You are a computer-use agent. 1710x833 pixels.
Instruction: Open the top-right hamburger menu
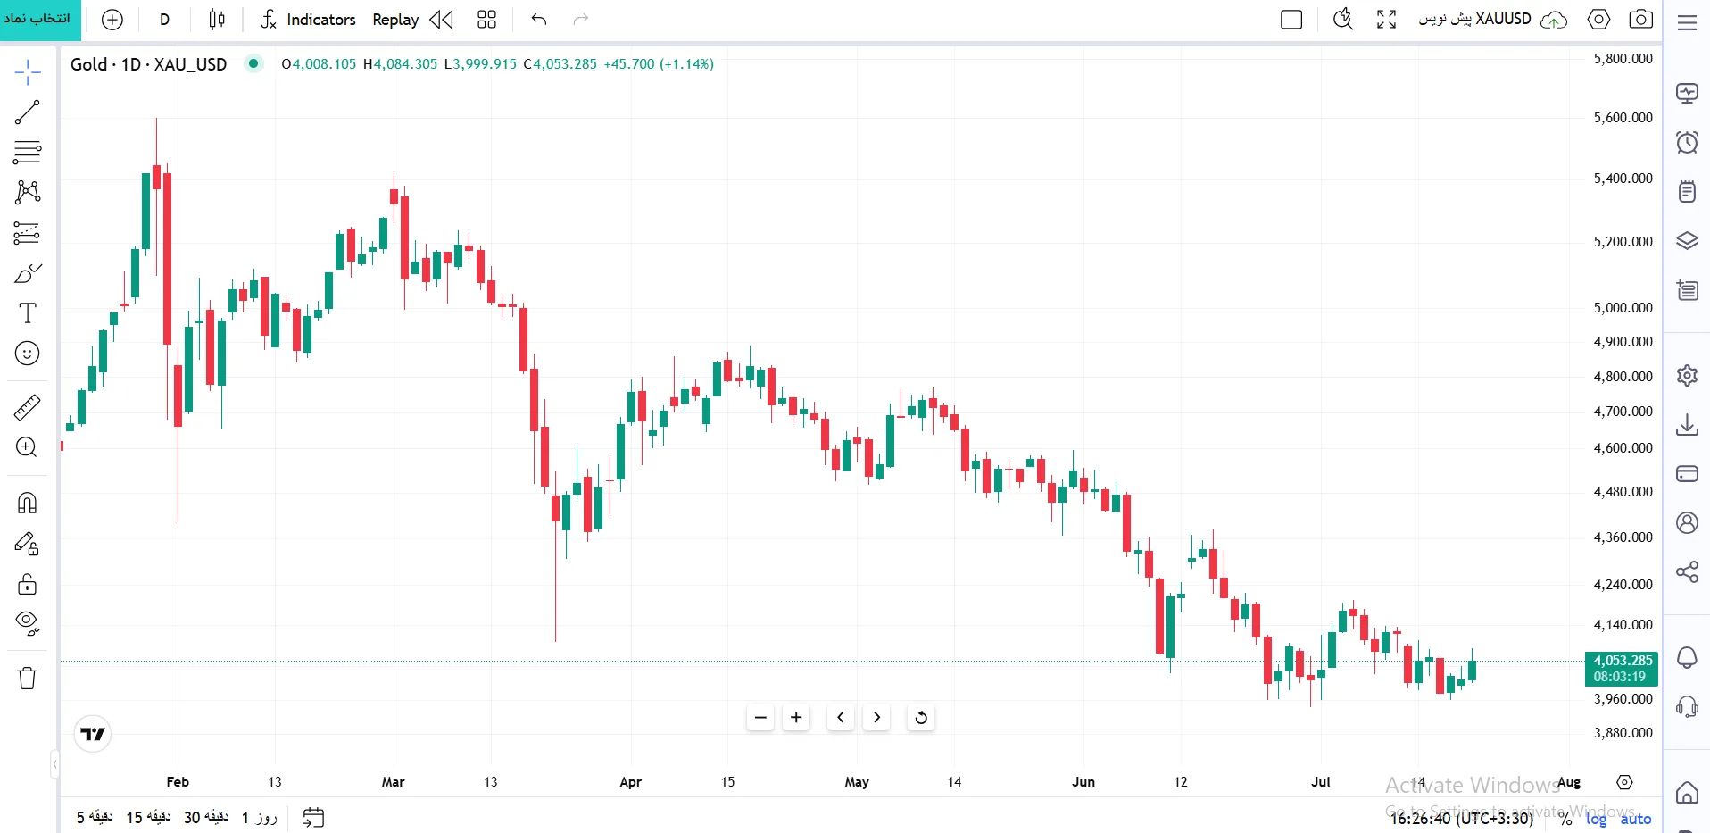[x=1687, y=22]
